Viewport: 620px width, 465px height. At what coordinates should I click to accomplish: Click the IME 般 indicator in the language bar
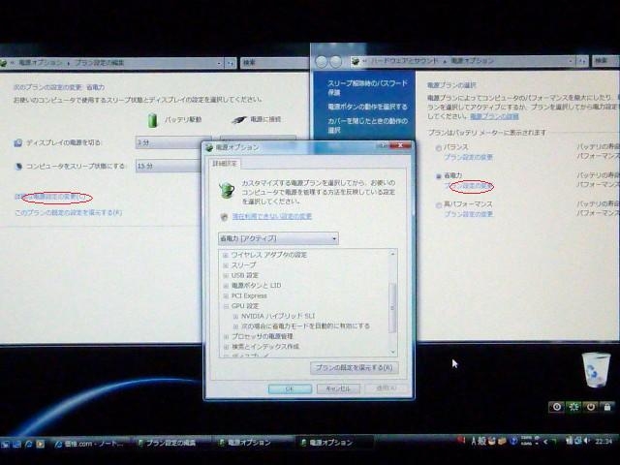pos(482,441)
